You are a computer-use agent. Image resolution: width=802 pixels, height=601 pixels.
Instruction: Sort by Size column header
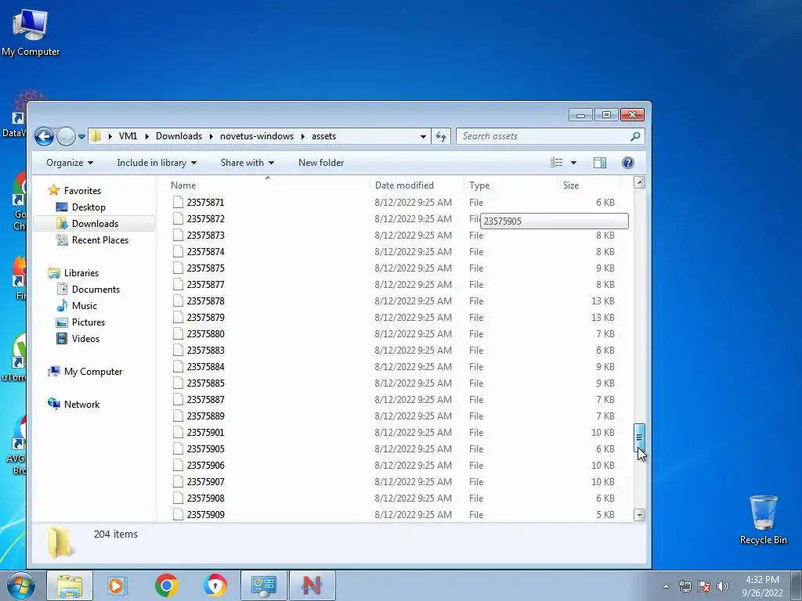pyautogui.click(x=571, y=185)
